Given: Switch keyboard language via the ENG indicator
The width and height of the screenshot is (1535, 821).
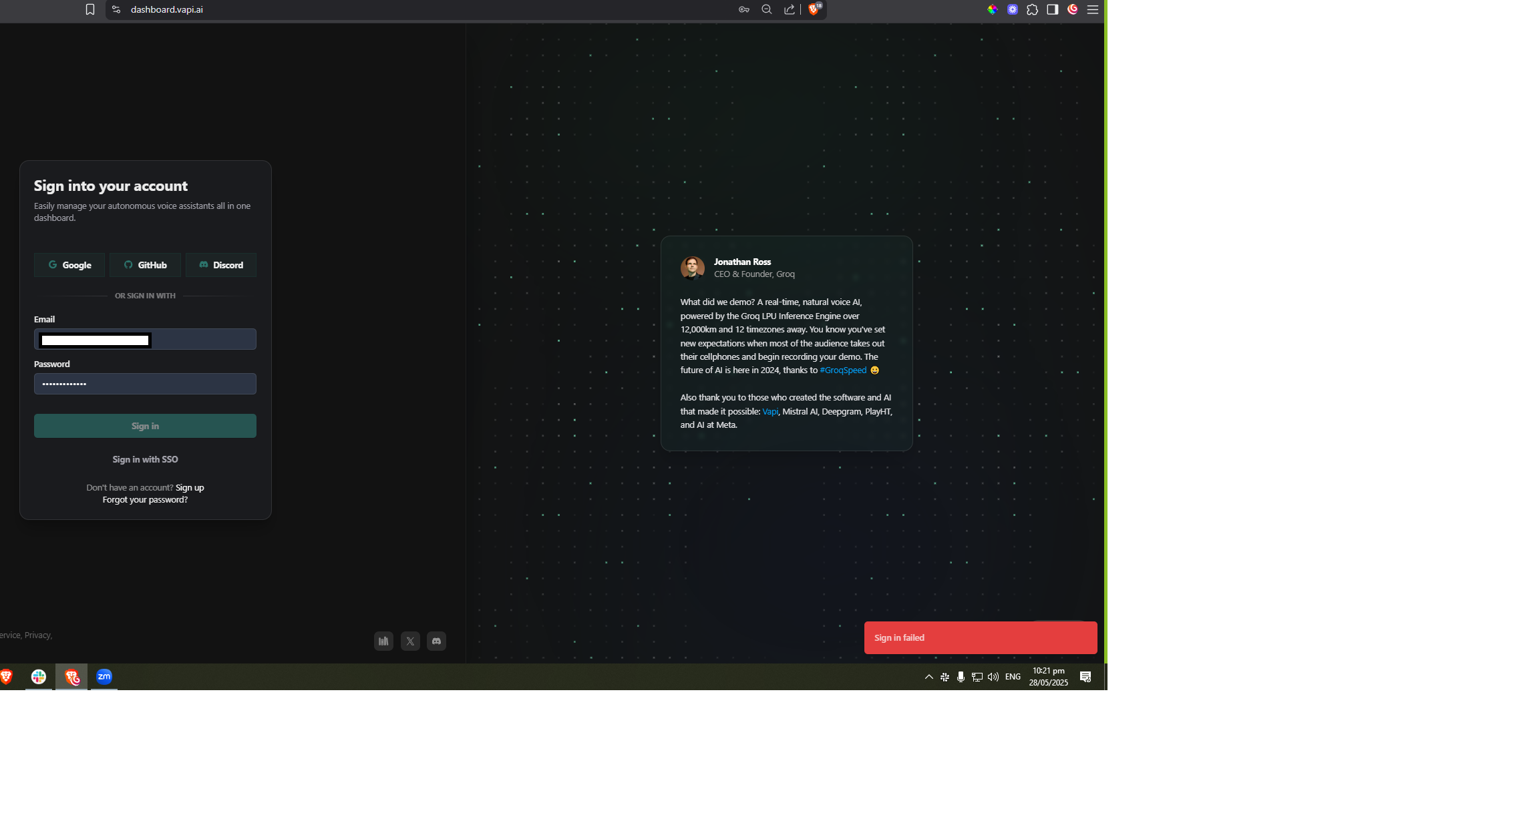Looking at the screenshot, I should [1013, 676].
